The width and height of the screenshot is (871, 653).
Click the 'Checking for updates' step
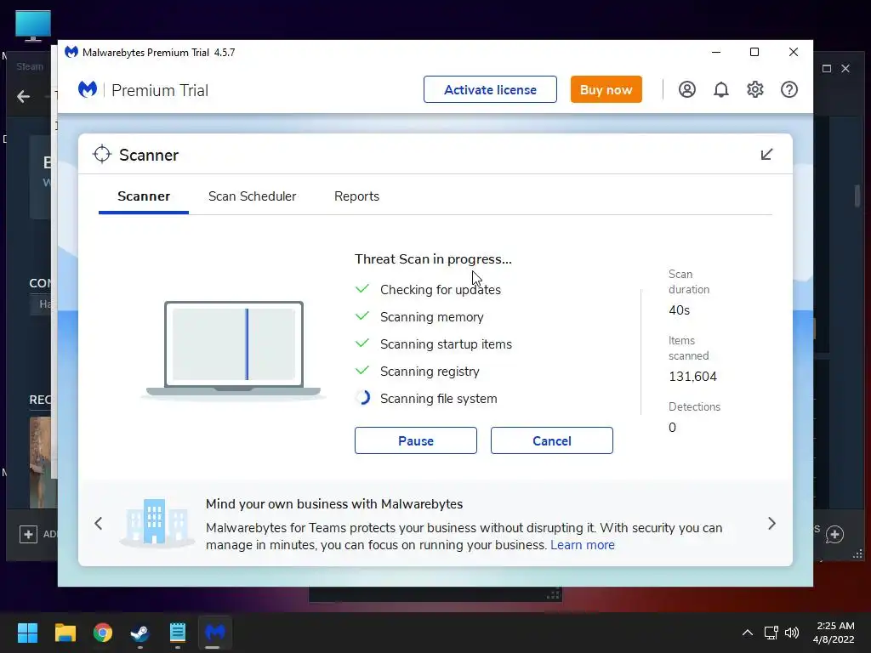[x=441, y=289]
